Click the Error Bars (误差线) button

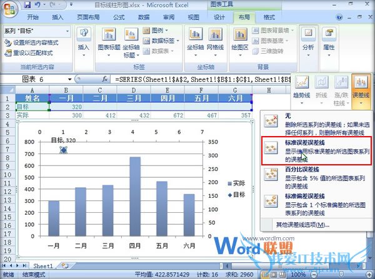click(x=361, y=91)
